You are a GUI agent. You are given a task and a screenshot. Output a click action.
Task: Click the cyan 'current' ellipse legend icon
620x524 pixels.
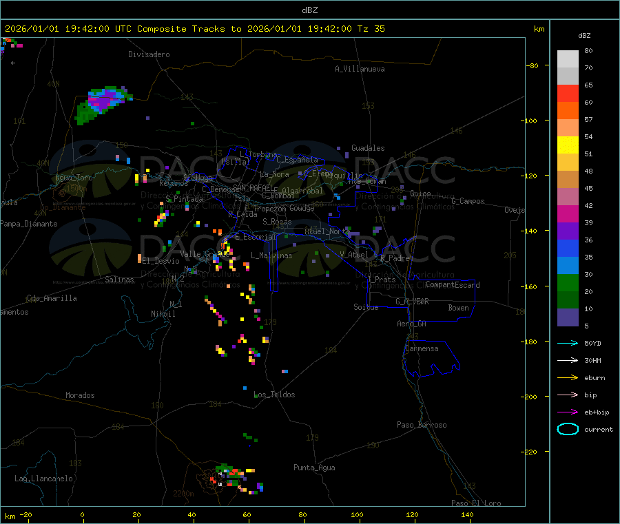coord(568,429)
